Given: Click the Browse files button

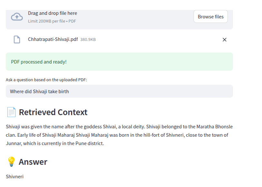Looking at the screenshot, I should click(210, 16).
